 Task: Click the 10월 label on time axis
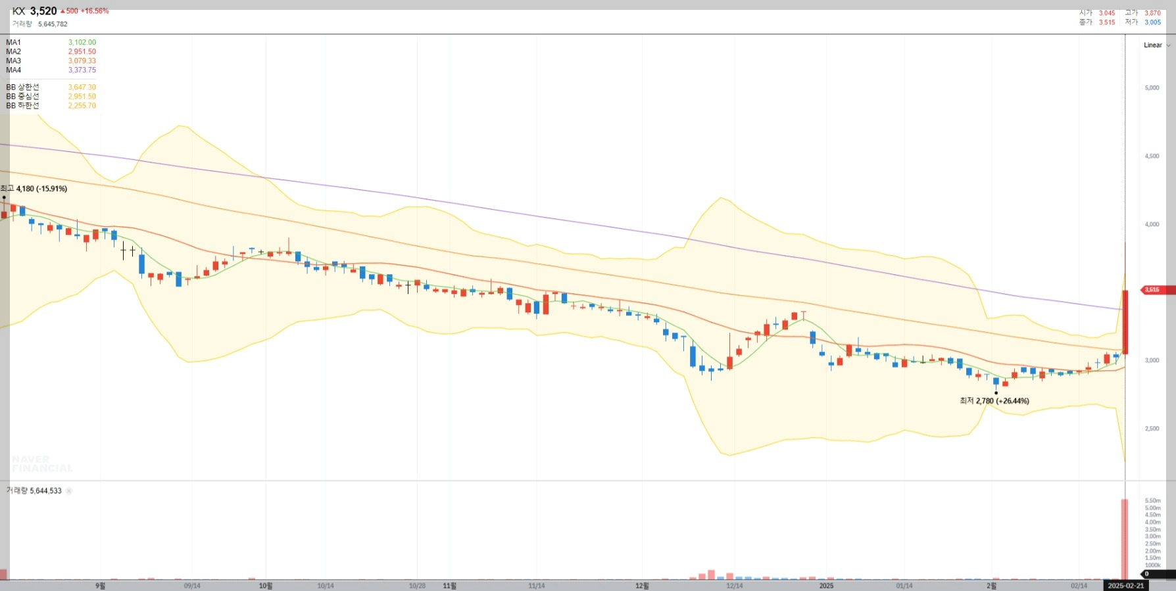pyautogui.click(x=266, y=586)
